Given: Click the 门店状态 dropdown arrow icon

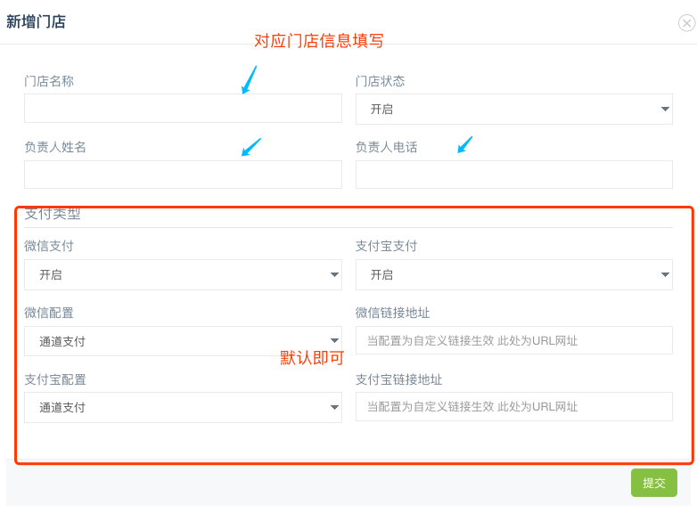Looking at the screenshot, I should [x=665, y=109].
